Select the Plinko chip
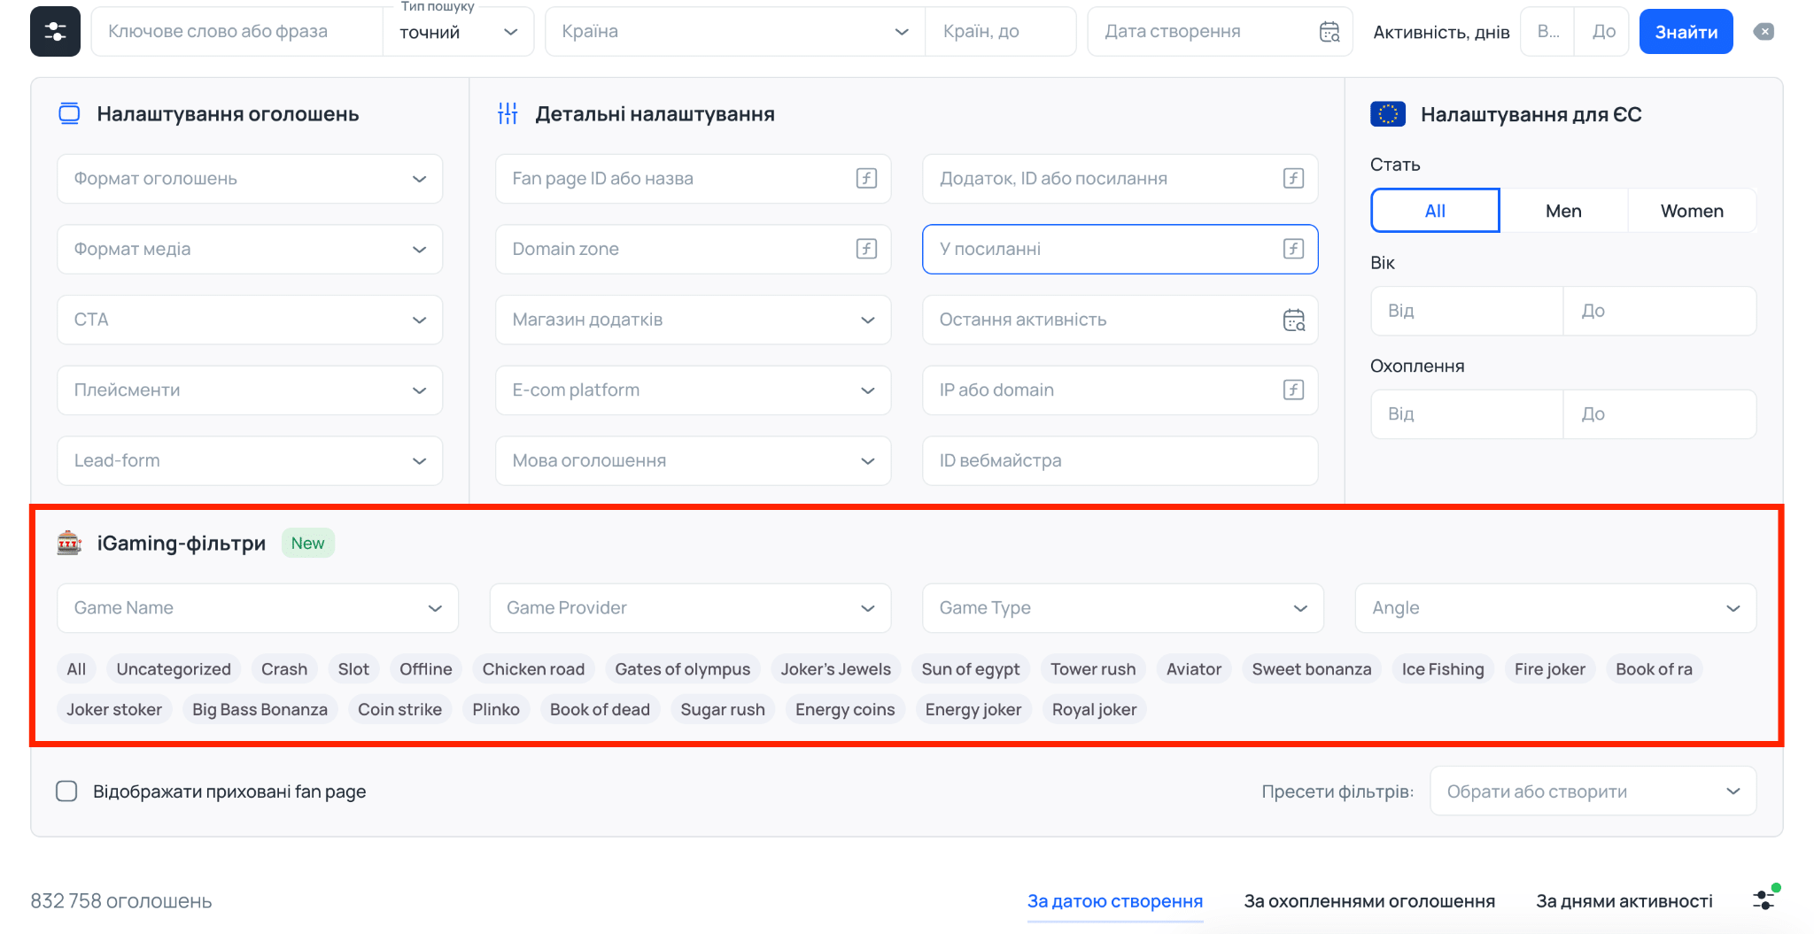 coord(495,710)
